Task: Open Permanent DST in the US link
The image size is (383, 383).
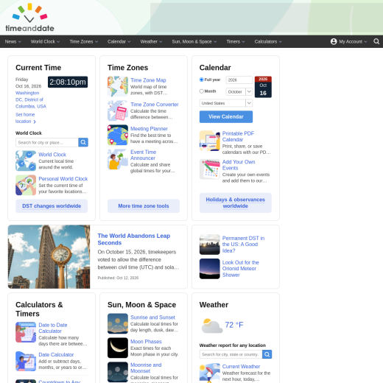Action: tap(243, 245)
